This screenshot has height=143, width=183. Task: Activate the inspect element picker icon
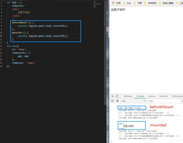click(x=112, y=96)
